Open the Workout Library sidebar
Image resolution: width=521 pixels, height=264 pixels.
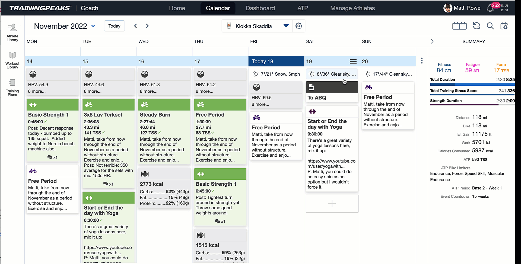tap(12, 60)
